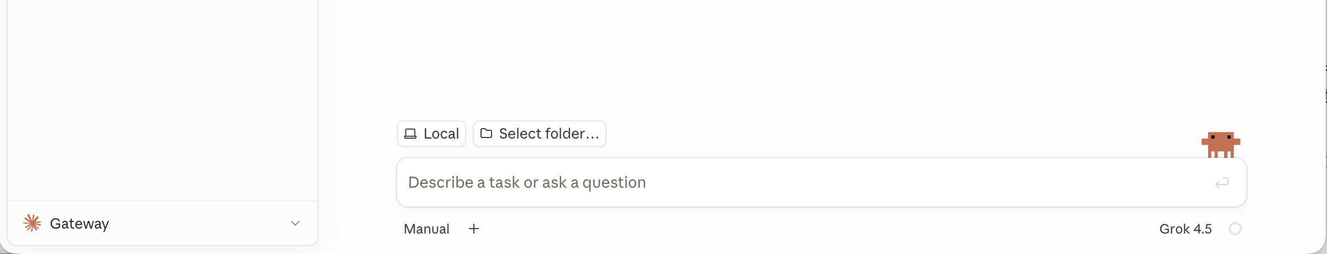Click the laptop icon in the Local button
The width and height of the screenshot is (1327, 254).
pos(410,134)
